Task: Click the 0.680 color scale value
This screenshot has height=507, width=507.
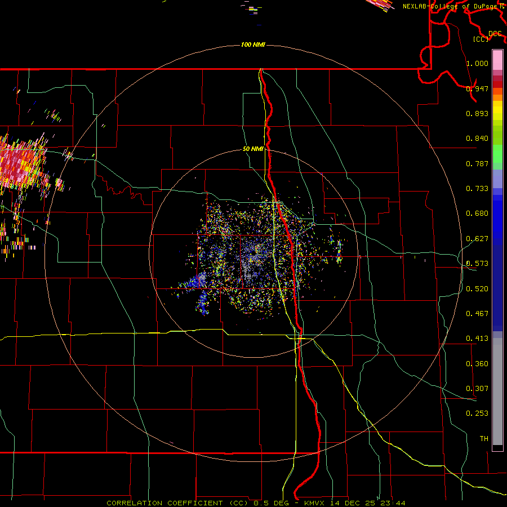Action: (477, 214)
